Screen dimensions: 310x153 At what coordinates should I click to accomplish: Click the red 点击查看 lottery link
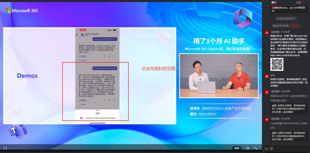294,26
